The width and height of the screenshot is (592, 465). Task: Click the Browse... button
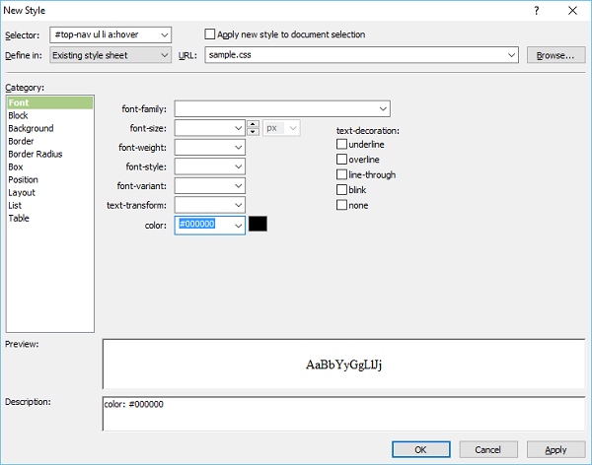point(555,55)
